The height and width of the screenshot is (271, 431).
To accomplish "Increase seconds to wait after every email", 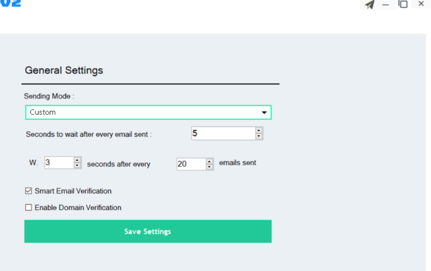I will tap(259, 130).
